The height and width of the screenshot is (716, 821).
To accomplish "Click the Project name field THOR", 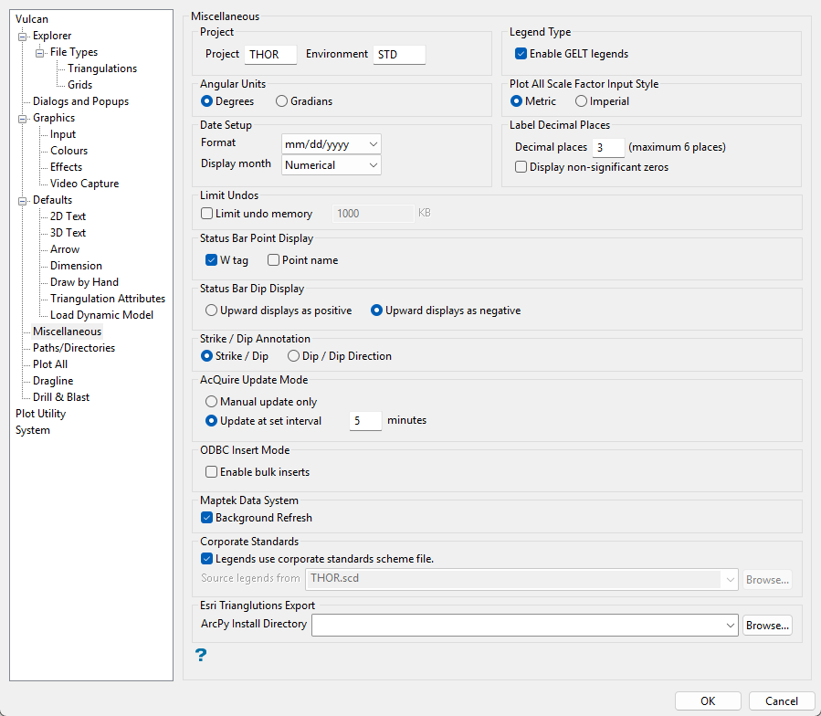I will [270, 55].
